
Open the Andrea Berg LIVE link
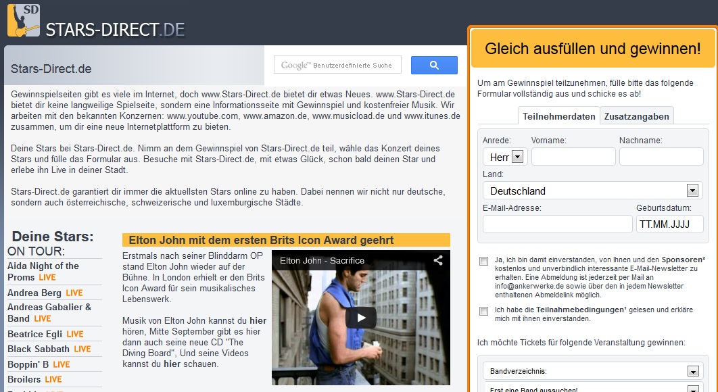pos(35,293)
